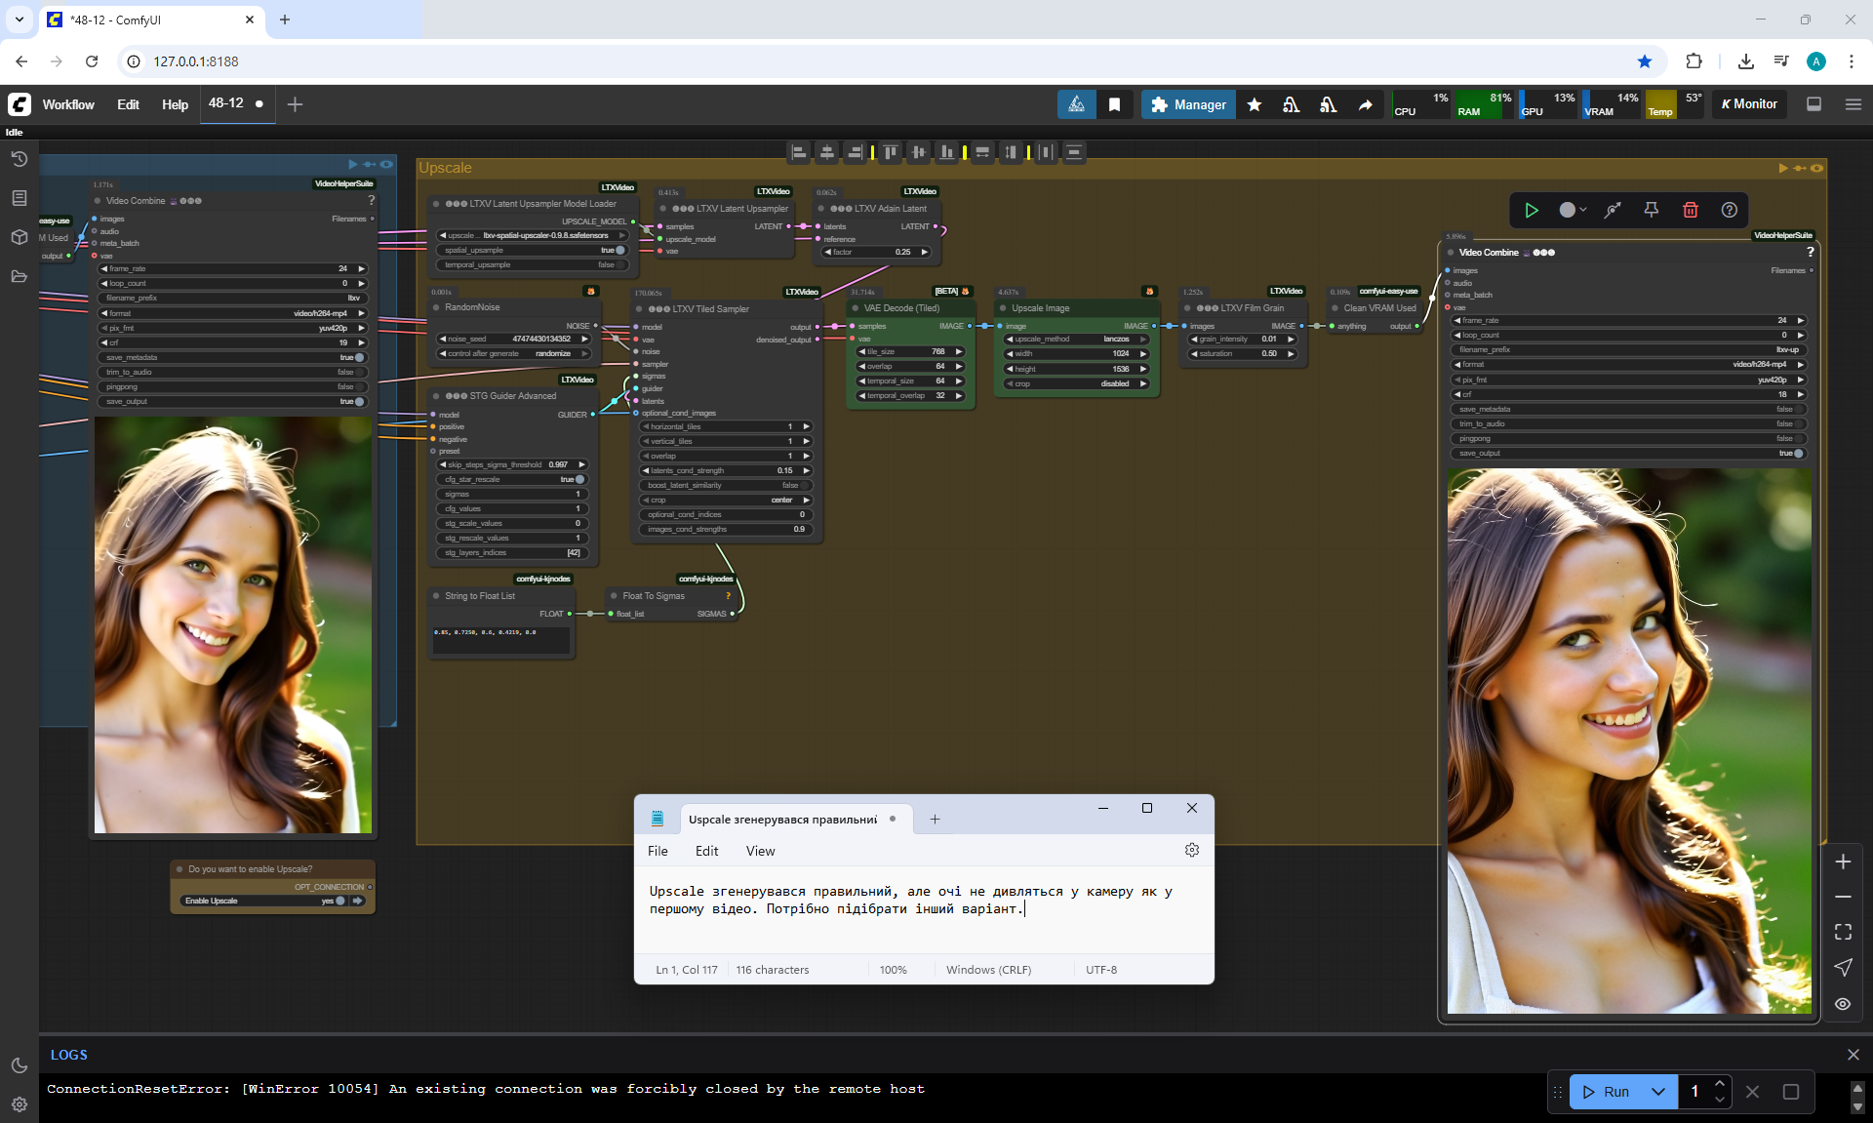Toggle dark theme moon icon
1873x1123 pixels.
coord(19,1065)
